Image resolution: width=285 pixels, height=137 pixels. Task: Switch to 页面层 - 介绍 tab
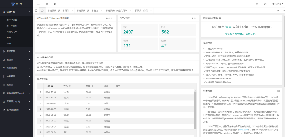coord(141,11)
